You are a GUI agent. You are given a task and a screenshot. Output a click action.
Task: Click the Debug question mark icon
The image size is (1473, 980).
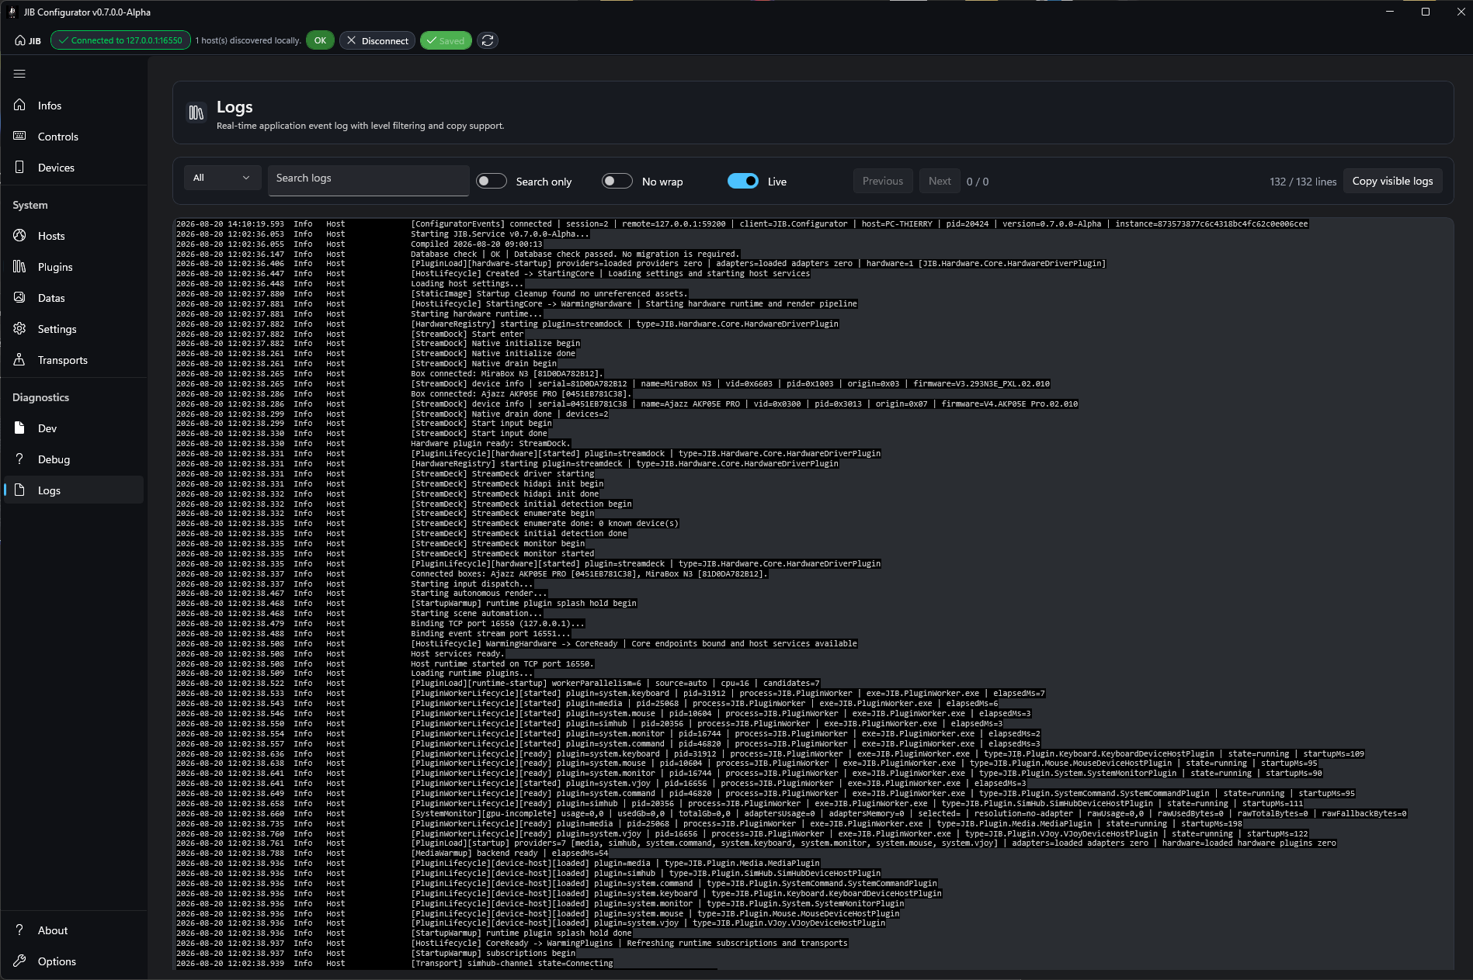(x=19, y=459)
